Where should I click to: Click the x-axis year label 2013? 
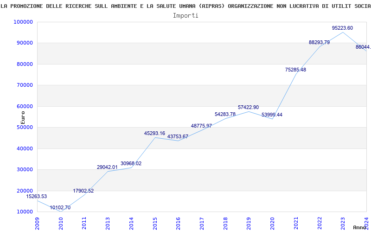coord(108,224)
